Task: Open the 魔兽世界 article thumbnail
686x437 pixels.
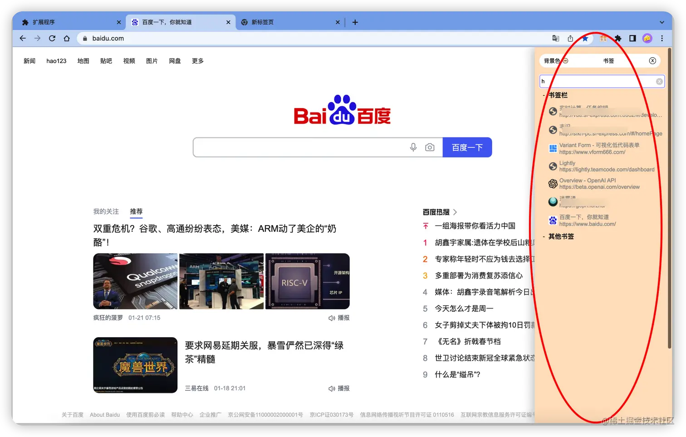Action: [135, 365]
